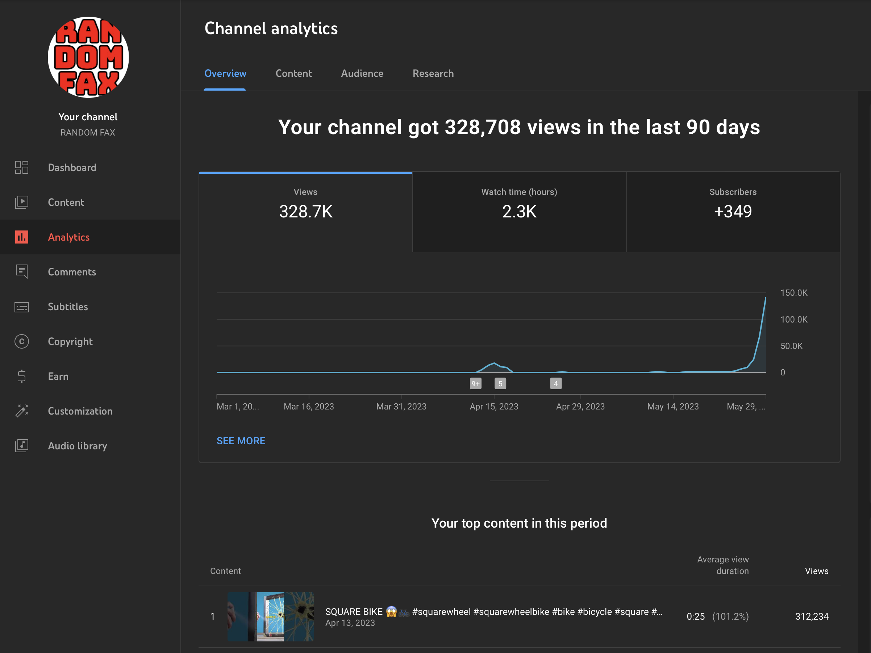Go to the Research tab

(x=433, y=74)
